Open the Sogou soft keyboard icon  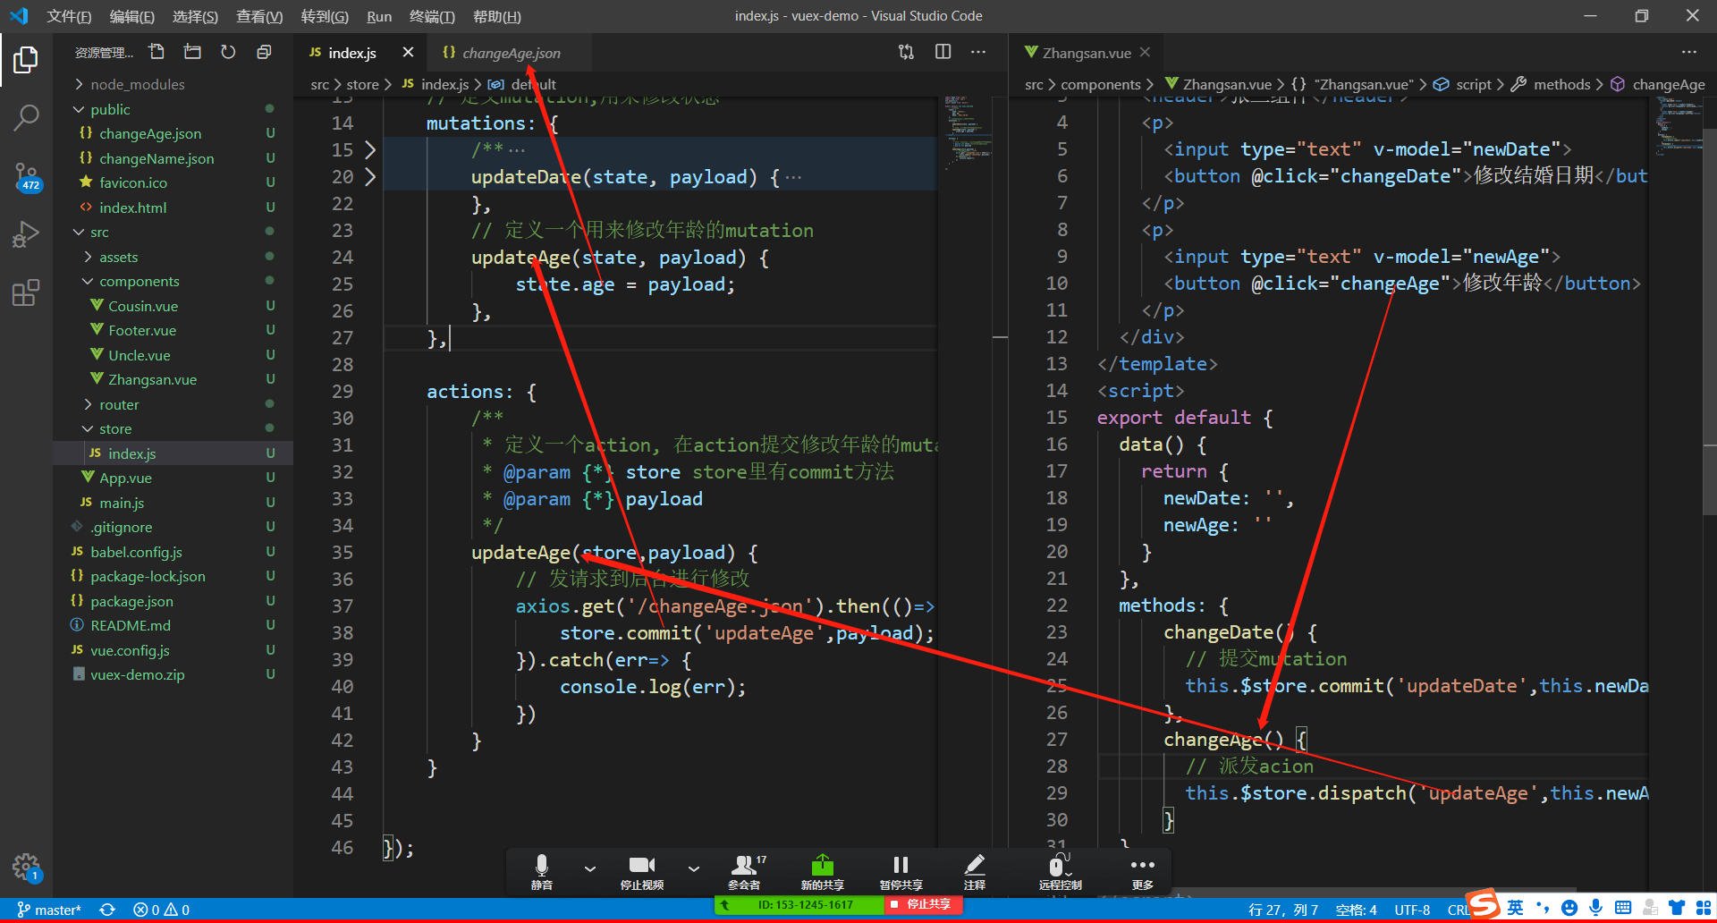pos(1623,908)
